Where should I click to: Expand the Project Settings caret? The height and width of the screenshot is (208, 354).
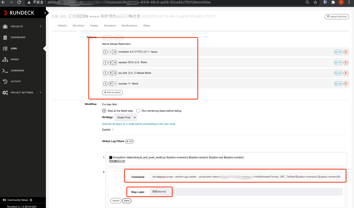pos(41,93)
